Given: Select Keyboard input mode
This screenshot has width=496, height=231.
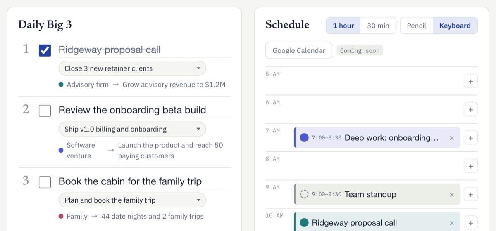Looking at the screenshot, I should click(x=455, y=26).
